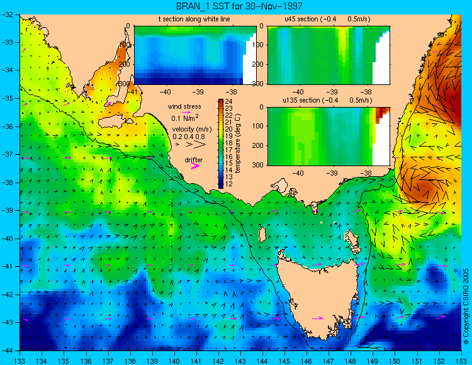
Task: Click longitude label 136
Action: tap(86, 361)
